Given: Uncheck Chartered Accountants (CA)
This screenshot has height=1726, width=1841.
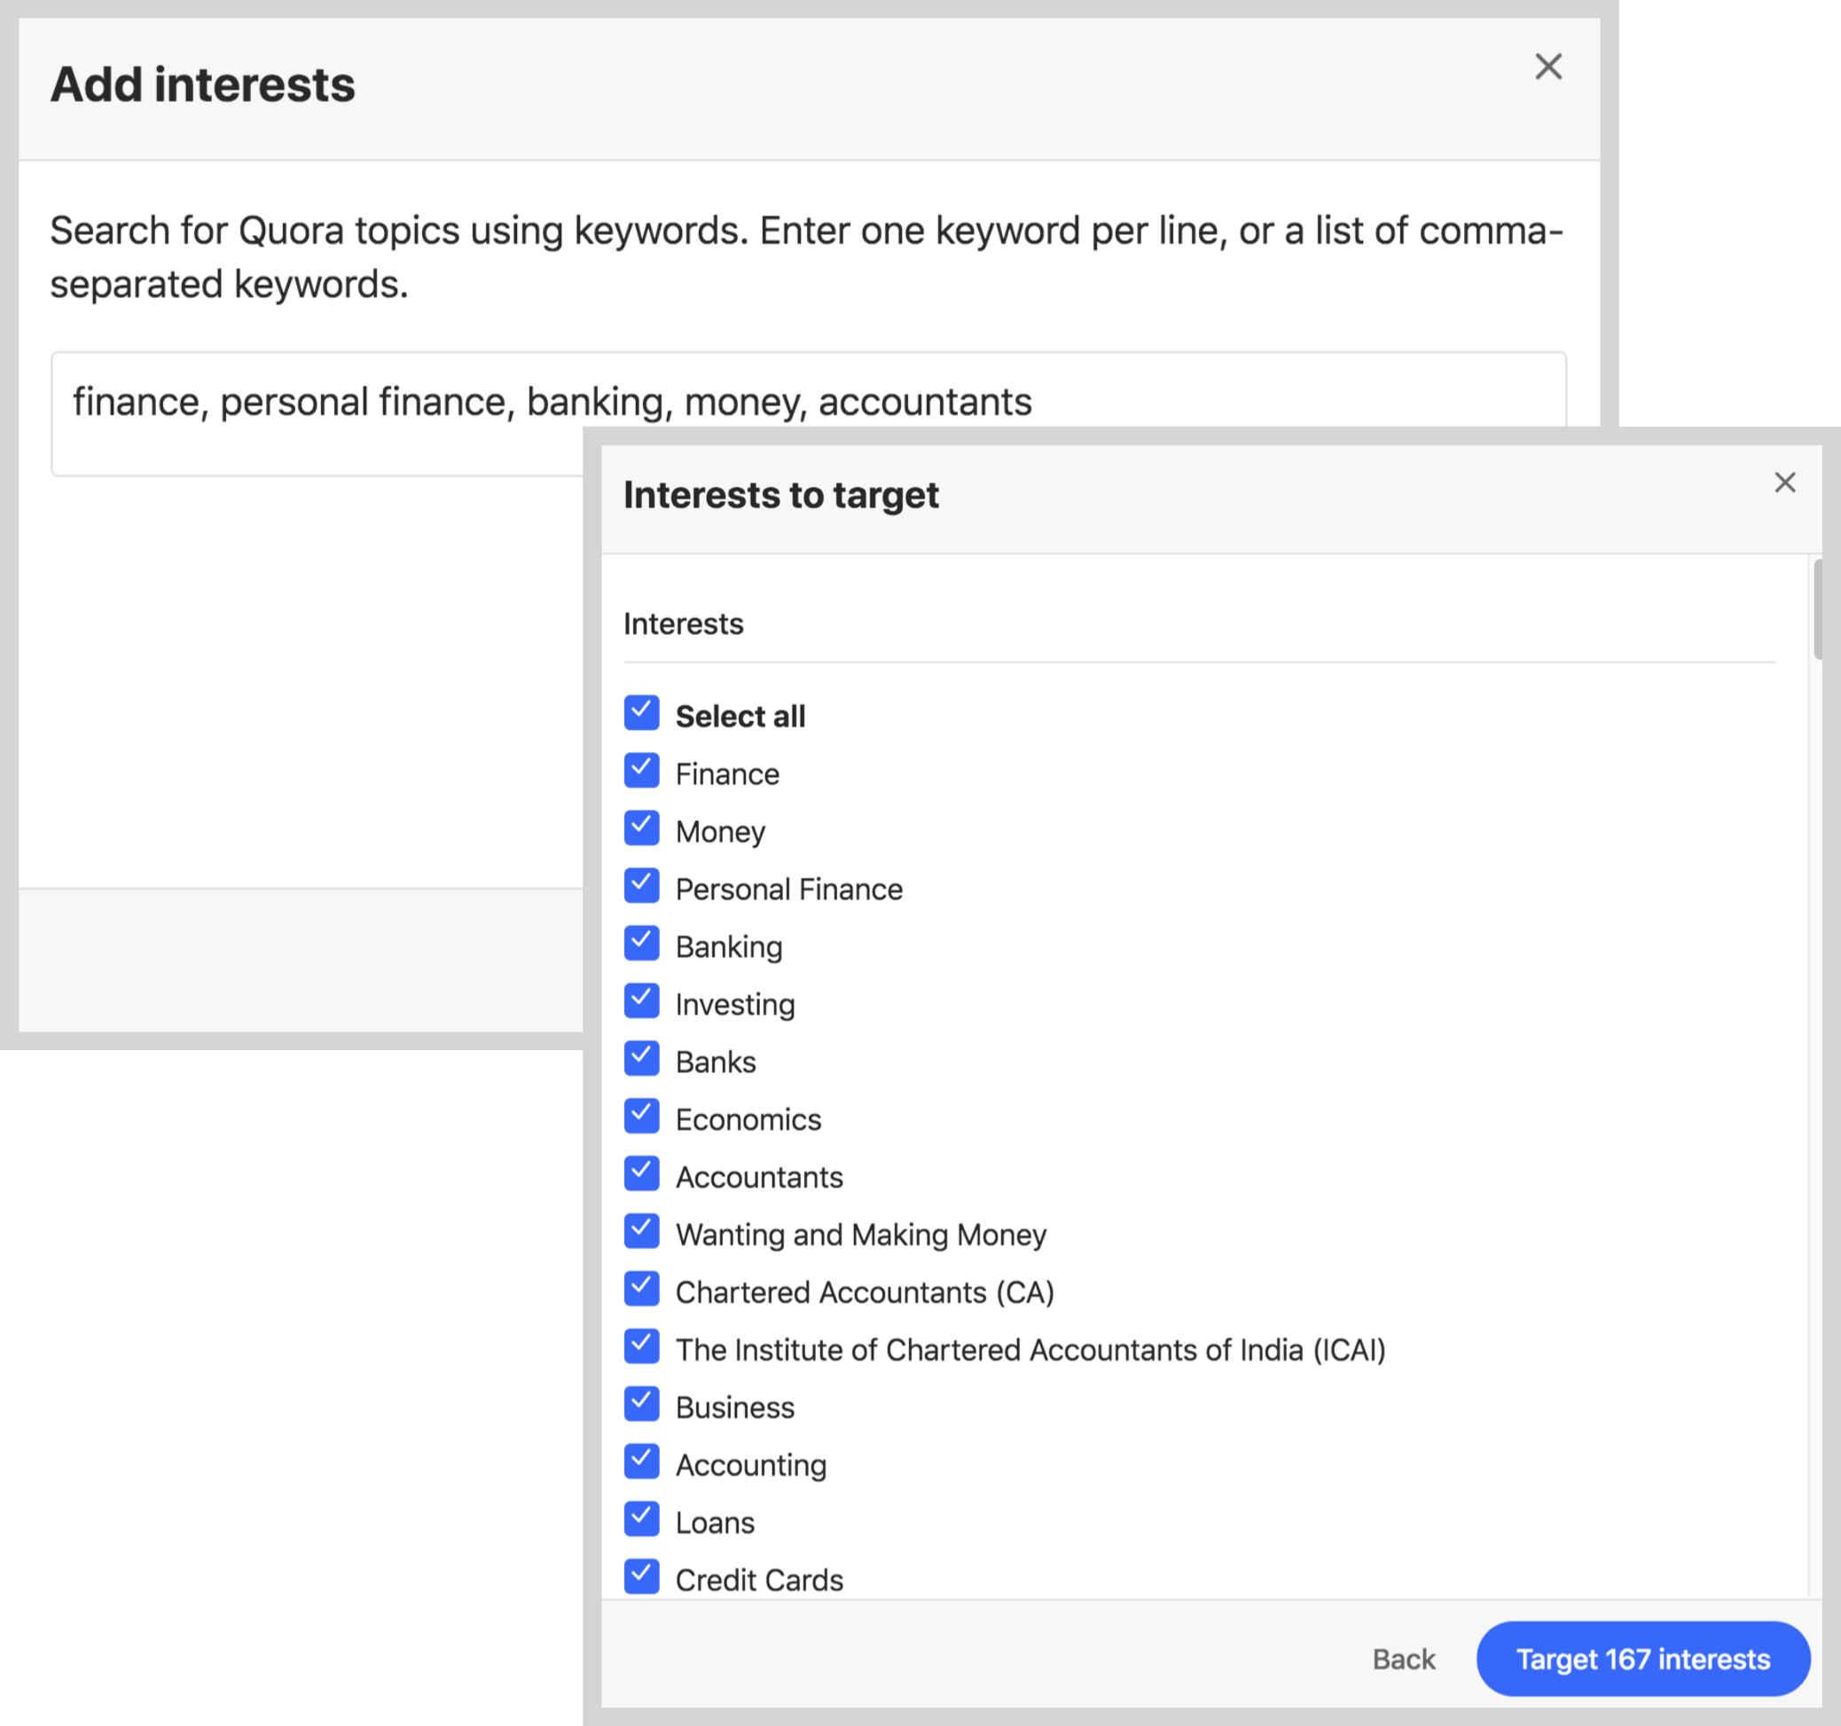Looking at the screenshot, I should click(641, 1289).
